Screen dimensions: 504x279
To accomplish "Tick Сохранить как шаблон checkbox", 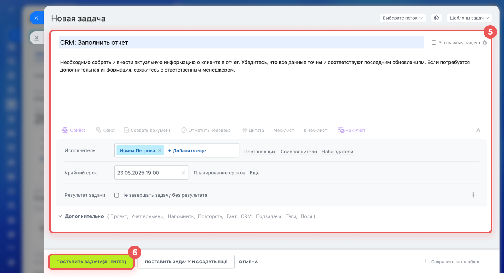I will point(428,261).
